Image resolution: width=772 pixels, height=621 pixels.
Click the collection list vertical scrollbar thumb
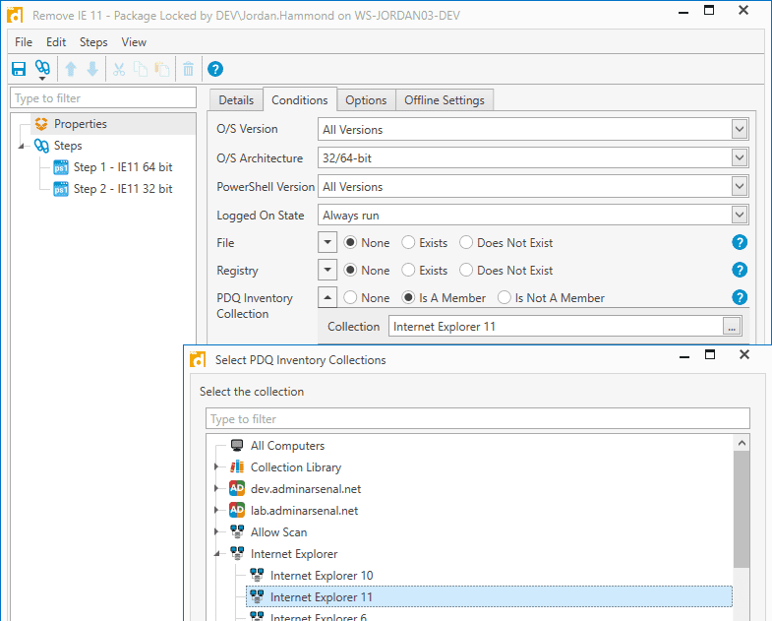[x=742, y=510]
